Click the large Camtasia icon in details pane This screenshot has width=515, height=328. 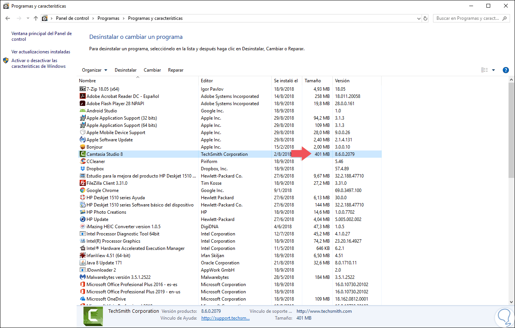tap(92, 316)
